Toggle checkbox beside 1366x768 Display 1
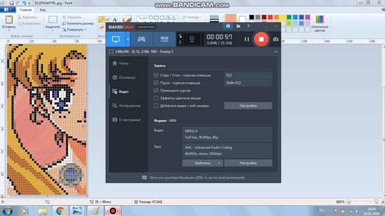The height and width of the screenshot is (216, 385). pos(111,52)
